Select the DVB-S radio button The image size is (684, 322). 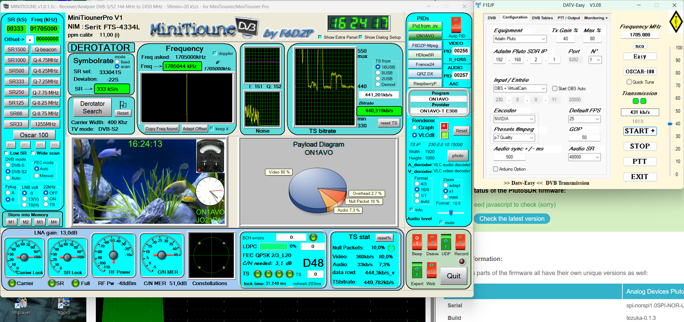click(8, 165)
